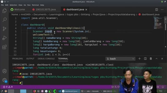Screen dimensions: 167x93
Task: Click 'Documents' breadcrumb segment
Action: tap(40, 14)
